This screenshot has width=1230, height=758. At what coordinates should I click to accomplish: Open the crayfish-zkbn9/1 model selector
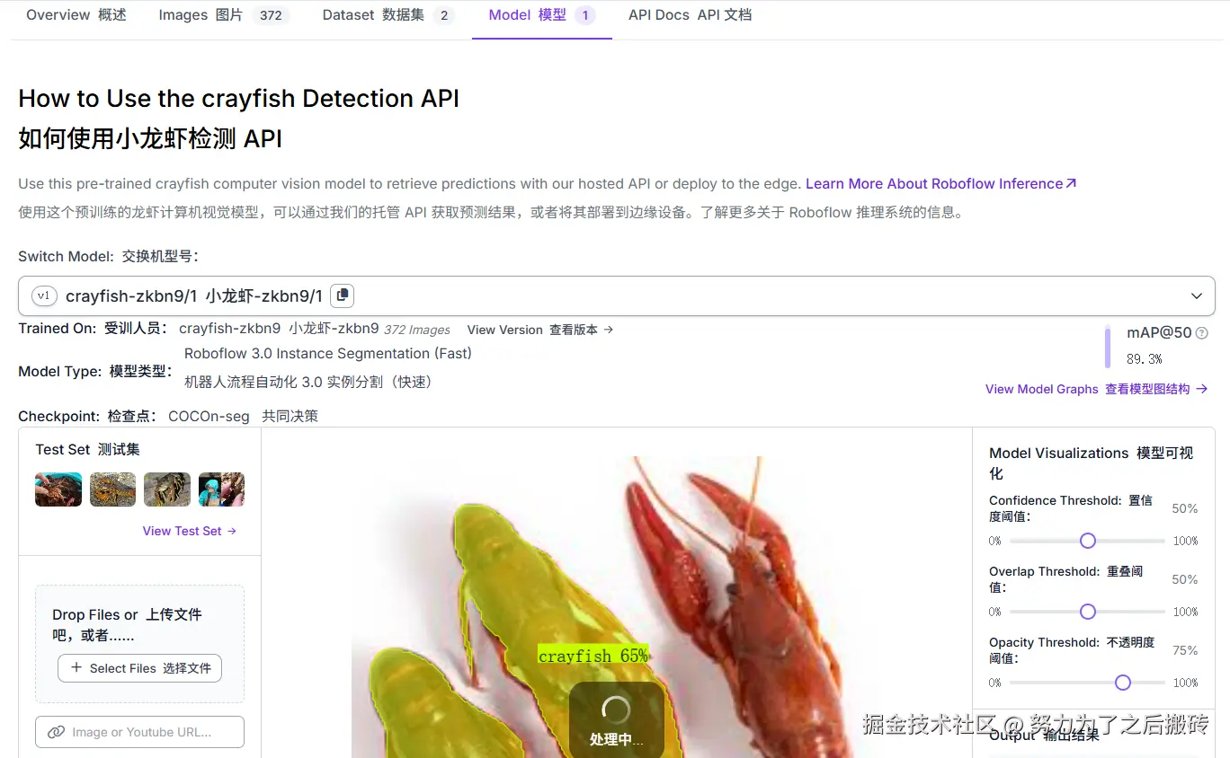[617, 295]
